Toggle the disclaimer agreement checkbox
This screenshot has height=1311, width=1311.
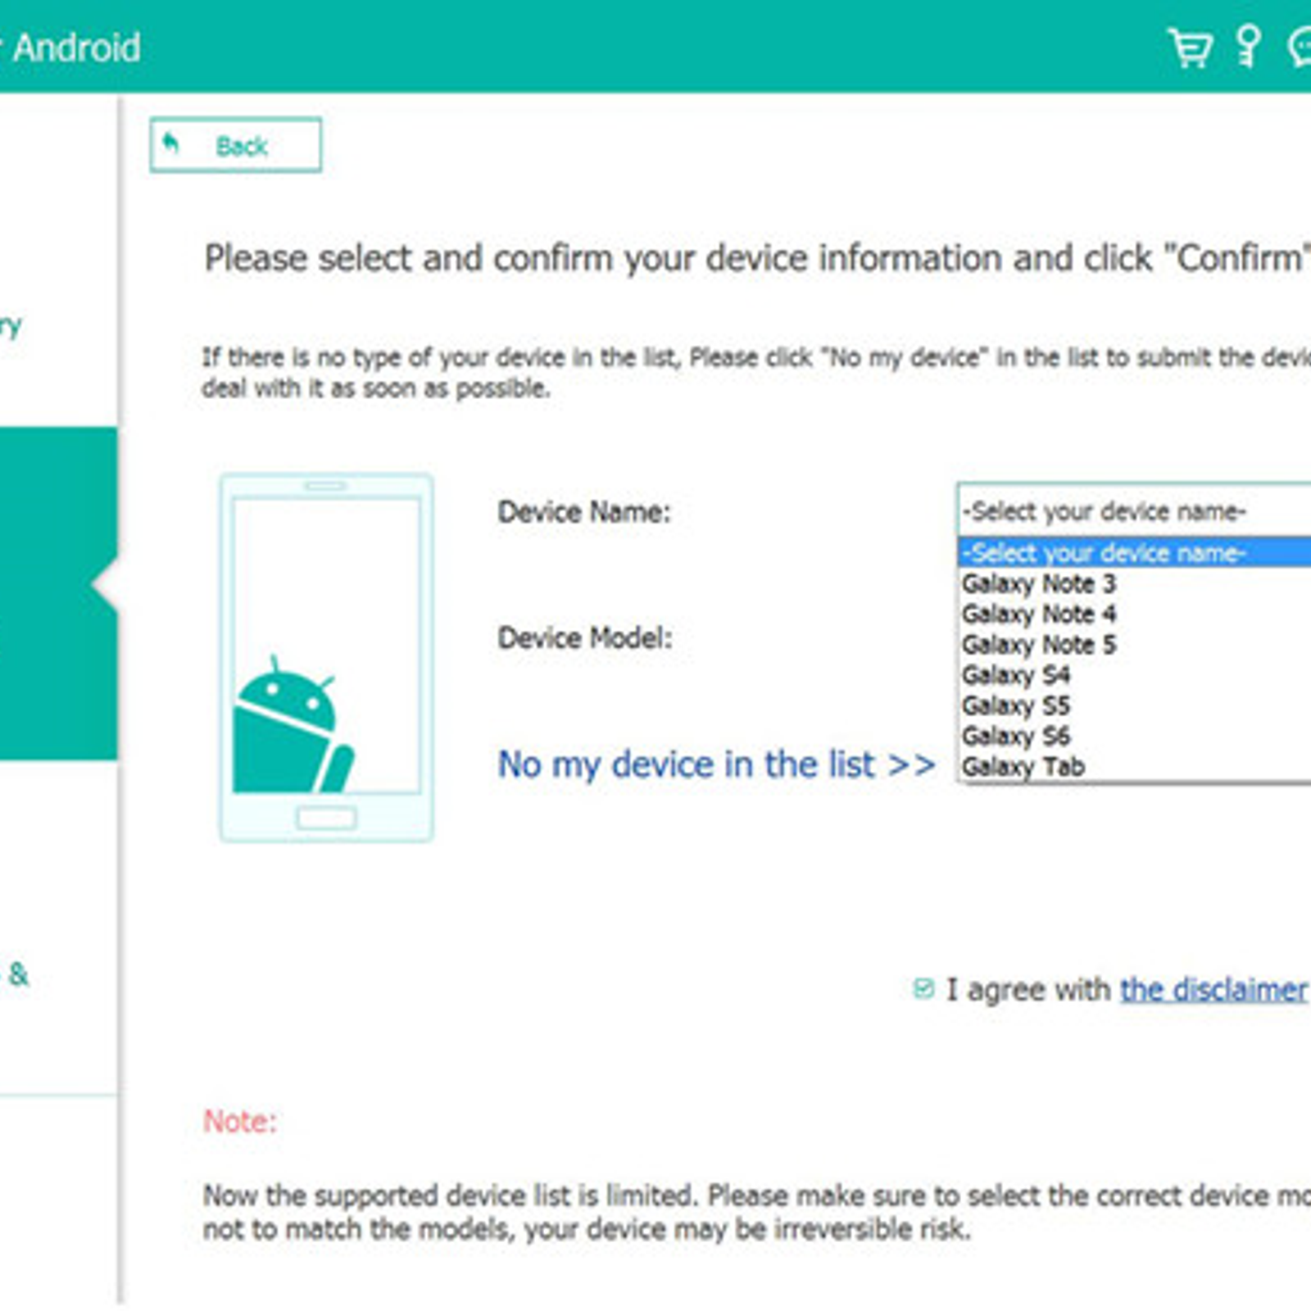tap(923, 989)
